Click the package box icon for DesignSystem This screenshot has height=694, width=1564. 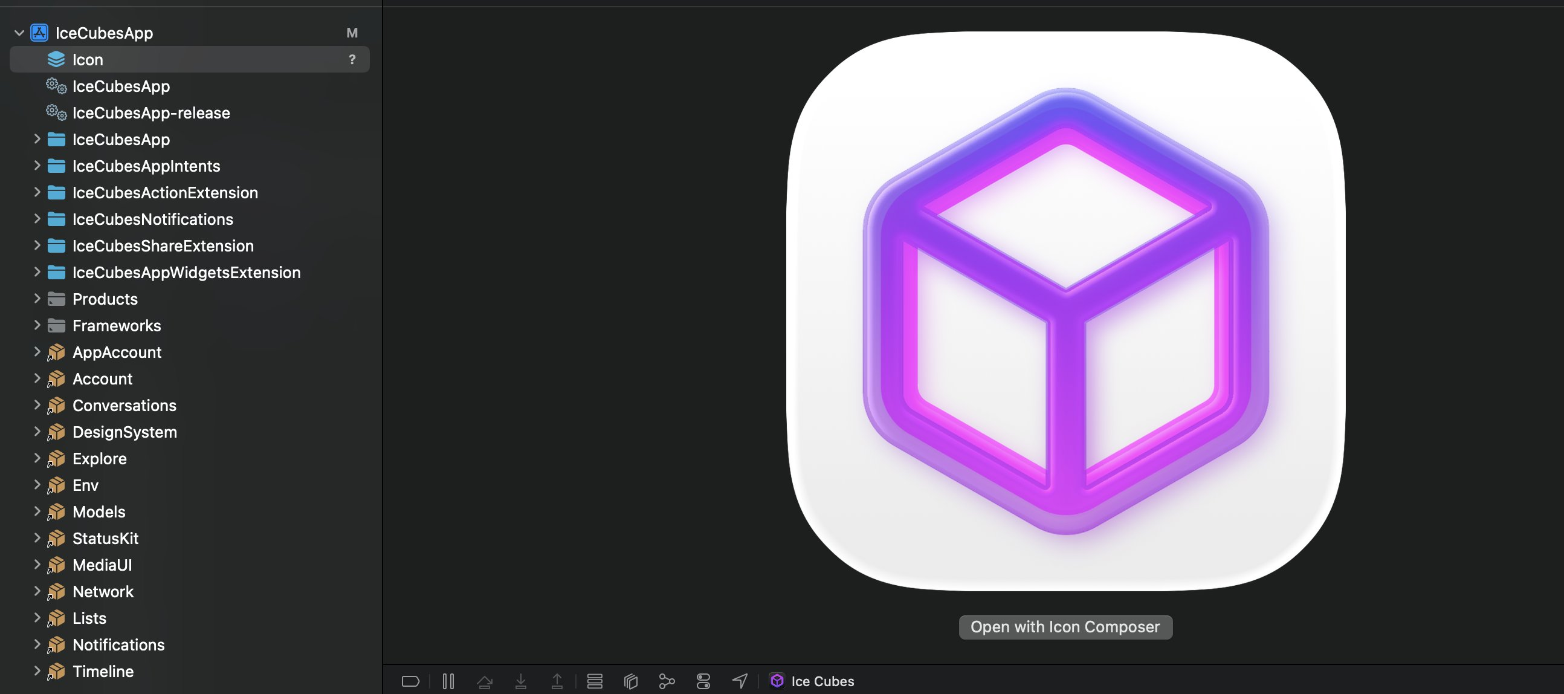coord(56,432)
